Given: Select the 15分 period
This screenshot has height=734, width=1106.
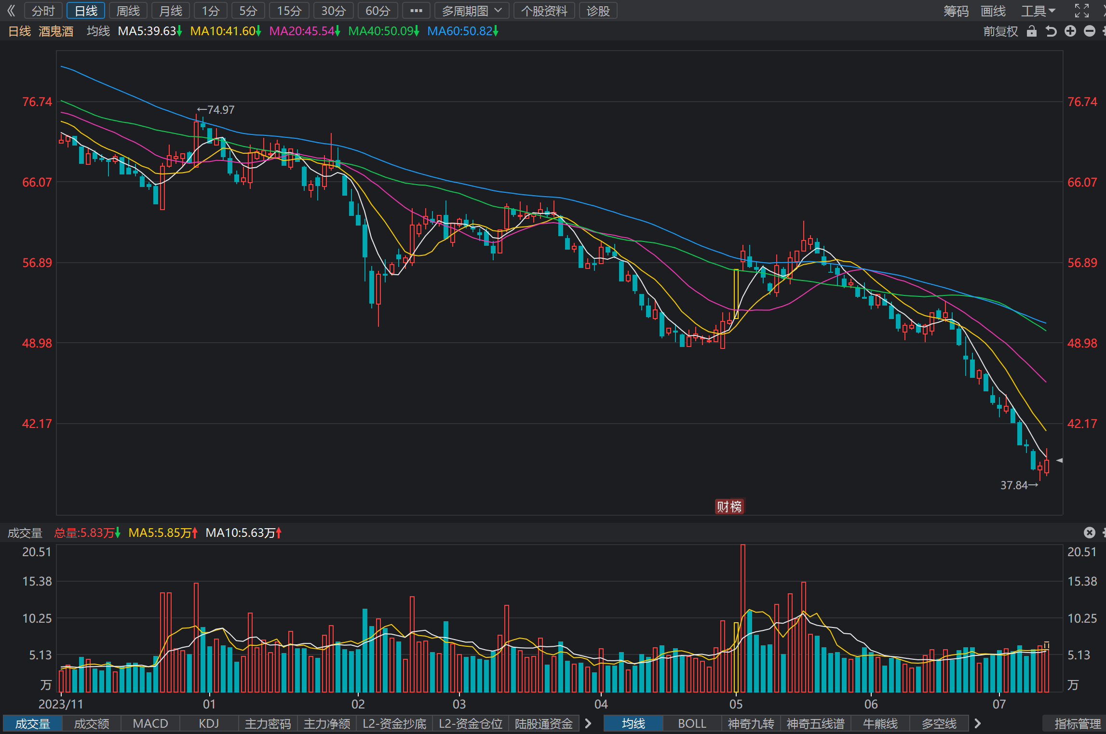Looking at the screenshot, I should pyautogui.click(x=289, y=11).
